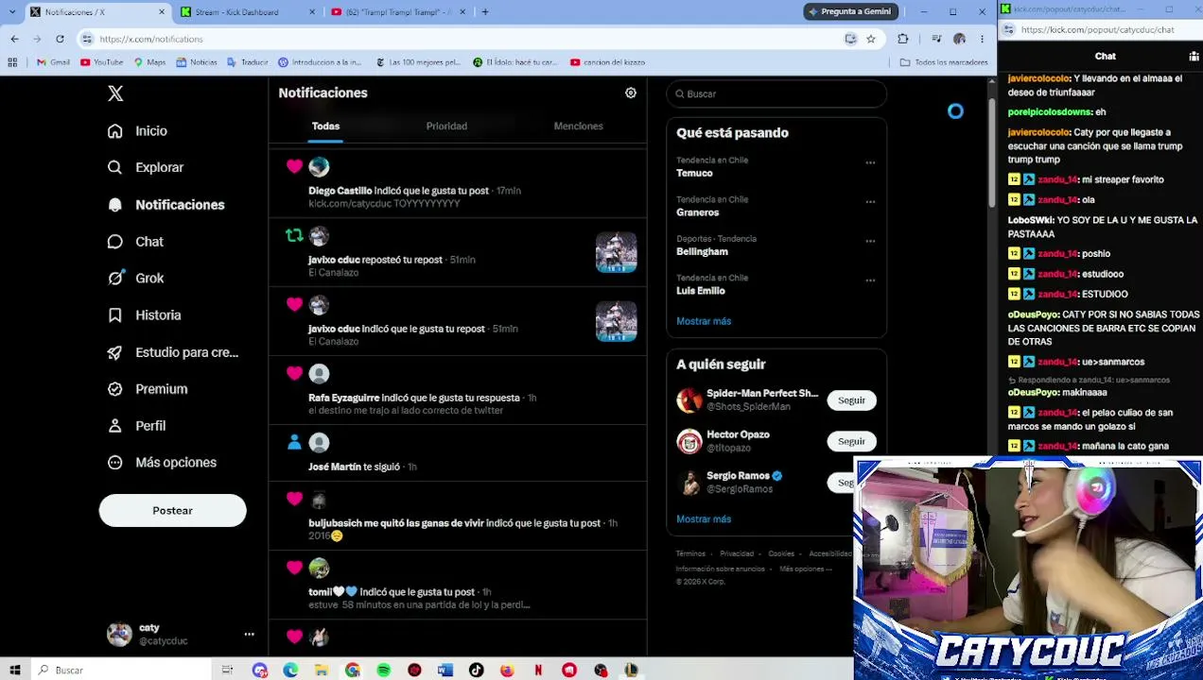The width and height of the screenshot is (1203, 680).
Task: Follow Spider-Man Perfect Shots account
Action: click(x=851, y=400)
